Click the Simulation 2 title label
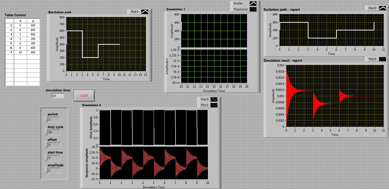 tap(92, 105)
